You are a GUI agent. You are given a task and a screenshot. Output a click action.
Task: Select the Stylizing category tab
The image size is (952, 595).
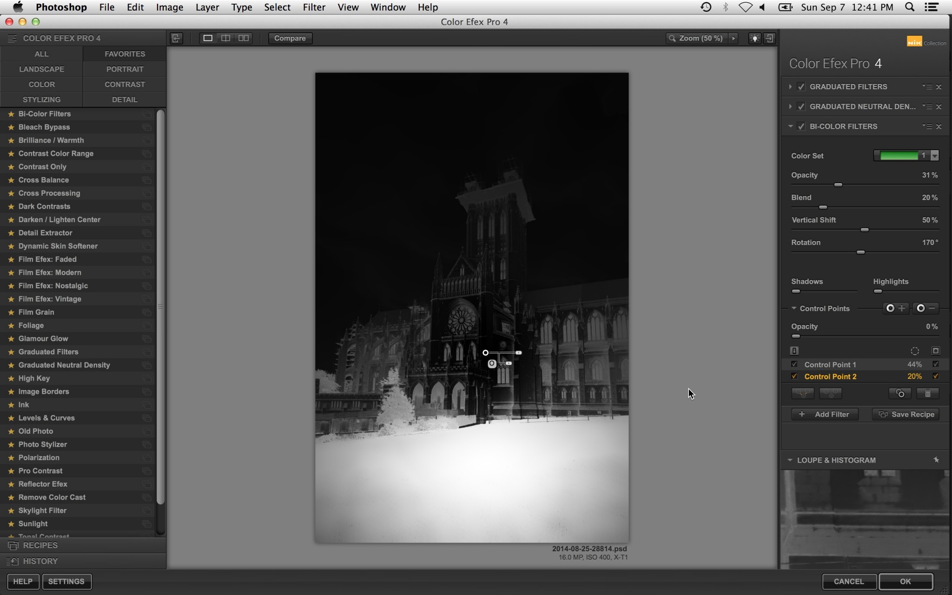click(x=41, y=99)
